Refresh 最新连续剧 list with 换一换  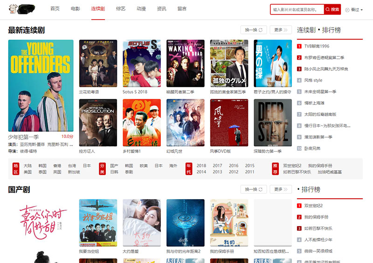click(254, 30)
